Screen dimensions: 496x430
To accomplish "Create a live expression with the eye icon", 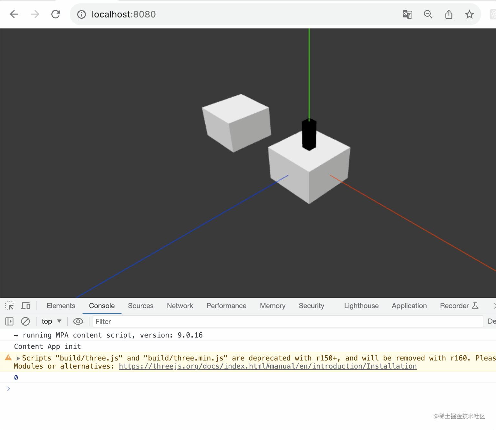I will coord(78,321).
